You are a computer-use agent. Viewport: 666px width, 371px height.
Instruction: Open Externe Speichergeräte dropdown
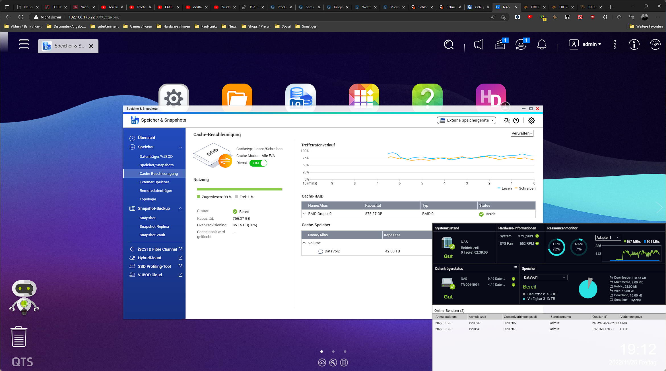pyautogui.click(x=467, y=120)
